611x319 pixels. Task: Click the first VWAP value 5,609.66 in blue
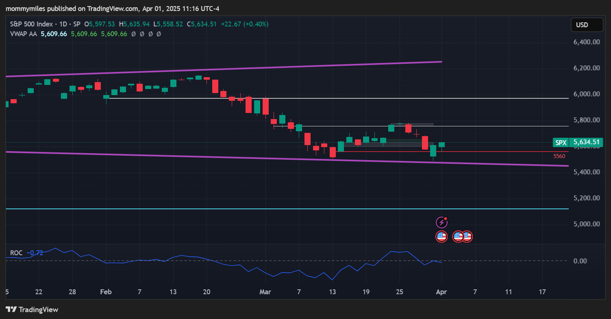(54, 34)
